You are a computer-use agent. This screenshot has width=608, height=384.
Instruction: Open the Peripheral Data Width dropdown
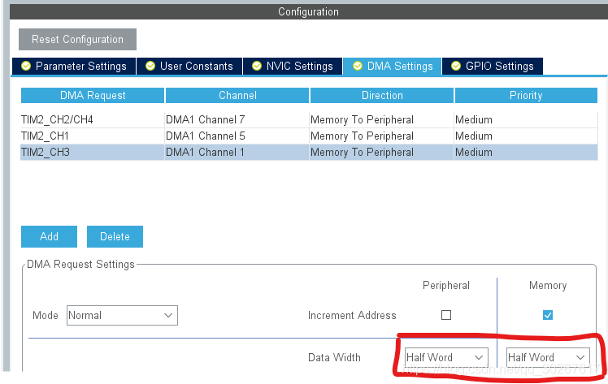pyautogui.click(x=446, y=357)
